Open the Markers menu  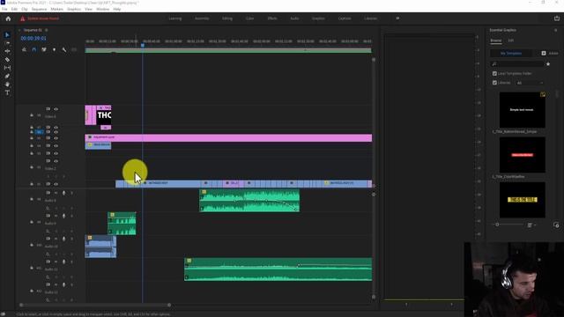56,9
